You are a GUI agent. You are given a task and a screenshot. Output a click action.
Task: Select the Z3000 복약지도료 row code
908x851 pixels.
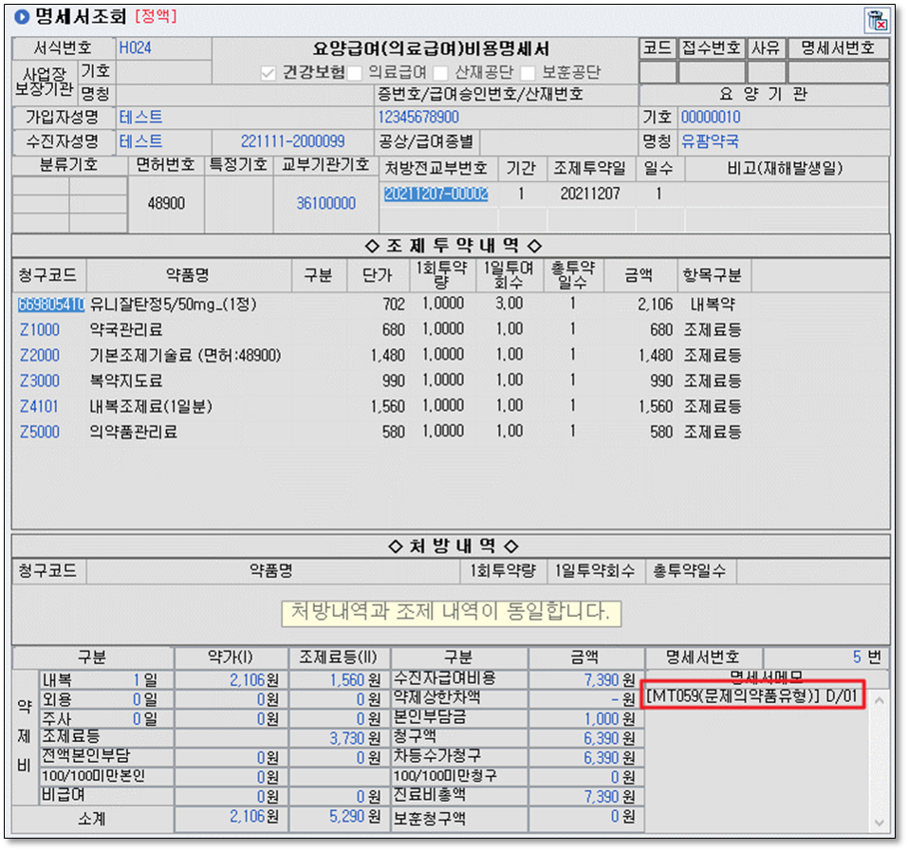click(40, 381)
